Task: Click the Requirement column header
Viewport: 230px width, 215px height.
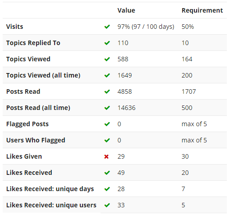Action: [x=202, y=10]
